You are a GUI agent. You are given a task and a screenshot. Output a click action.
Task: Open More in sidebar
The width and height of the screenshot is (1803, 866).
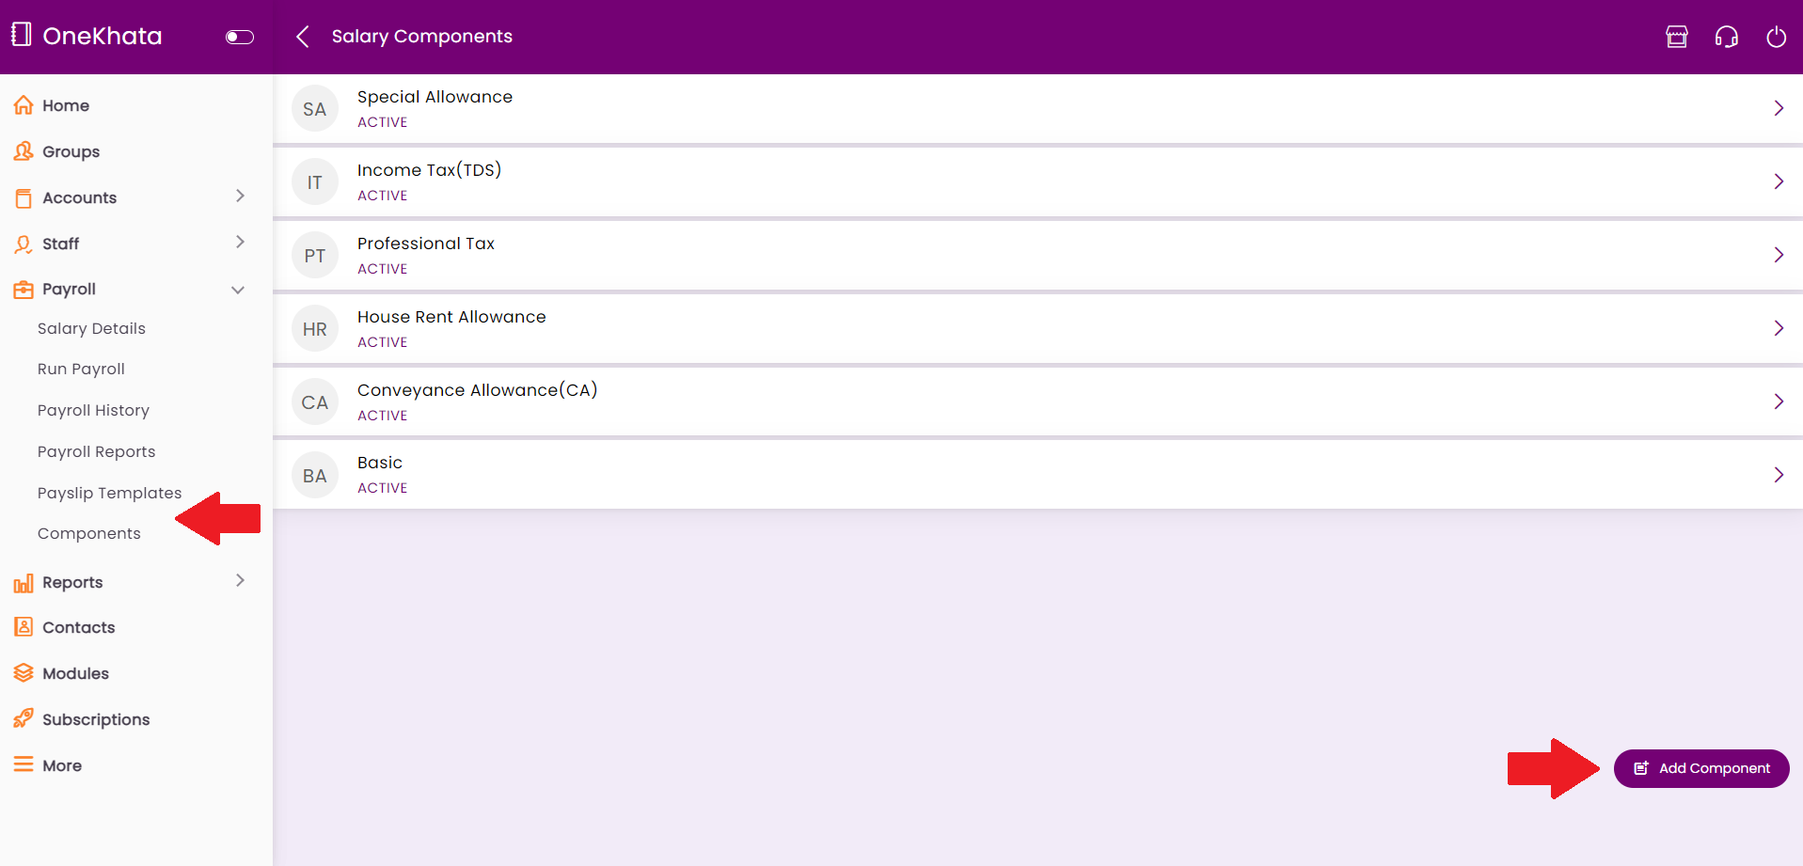tap(62, 765)
